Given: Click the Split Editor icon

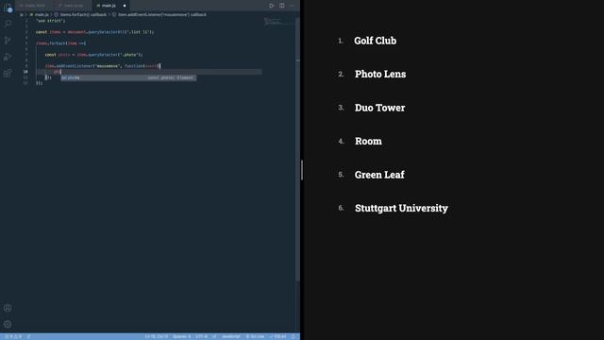Looking at the screenshot, I should point(282,6).
